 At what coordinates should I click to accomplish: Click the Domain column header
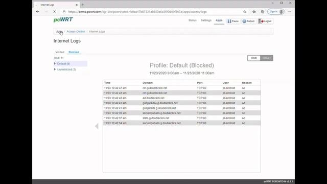coord(148,83)
